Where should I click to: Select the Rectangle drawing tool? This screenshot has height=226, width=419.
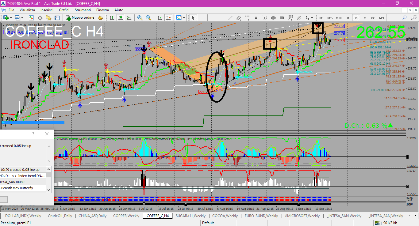tap(282, 18)
